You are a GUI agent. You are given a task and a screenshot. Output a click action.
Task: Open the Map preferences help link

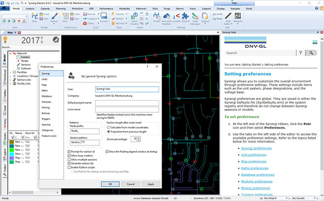click(254, 162)
